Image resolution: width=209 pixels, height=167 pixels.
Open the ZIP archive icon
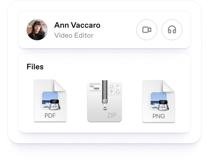tap(104, 101)
